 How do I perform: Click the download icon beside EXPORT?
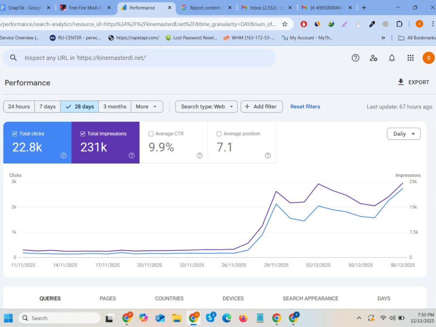coord(401,82)
